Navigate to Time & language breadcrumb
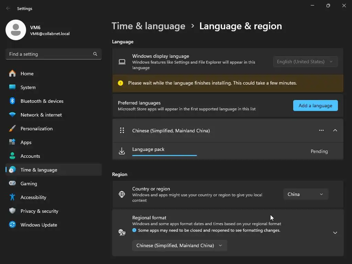 click(x=148, y=26)
